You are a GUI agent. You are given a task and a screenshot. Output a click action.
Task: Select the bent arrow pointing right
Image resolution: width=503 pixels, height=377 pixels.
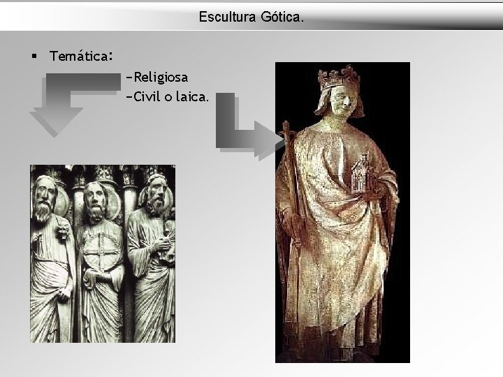point(250,126)
